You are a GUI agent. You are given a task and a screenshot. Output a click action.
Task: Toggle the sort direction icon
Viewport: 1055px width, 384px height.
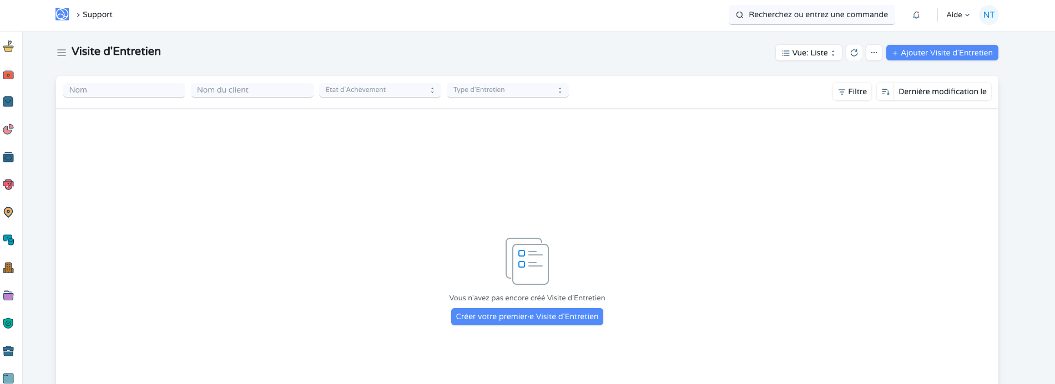click(x=885, y=91)
